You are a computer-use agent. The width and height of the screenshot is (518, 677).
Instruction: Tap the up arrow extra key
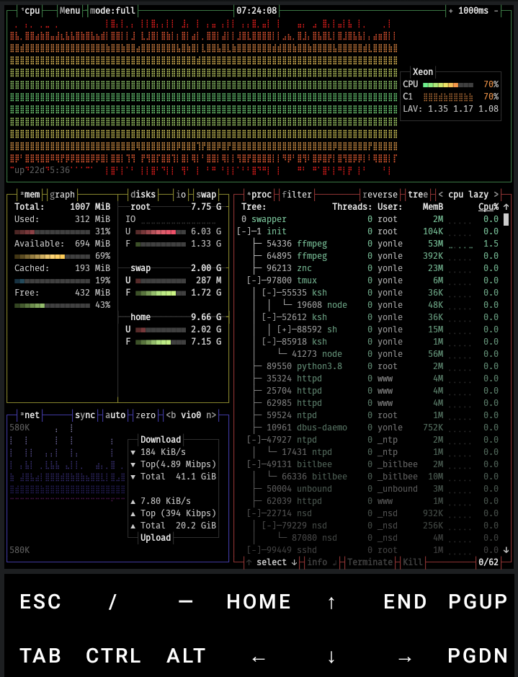pyautogui.click(x=331, y=603)
